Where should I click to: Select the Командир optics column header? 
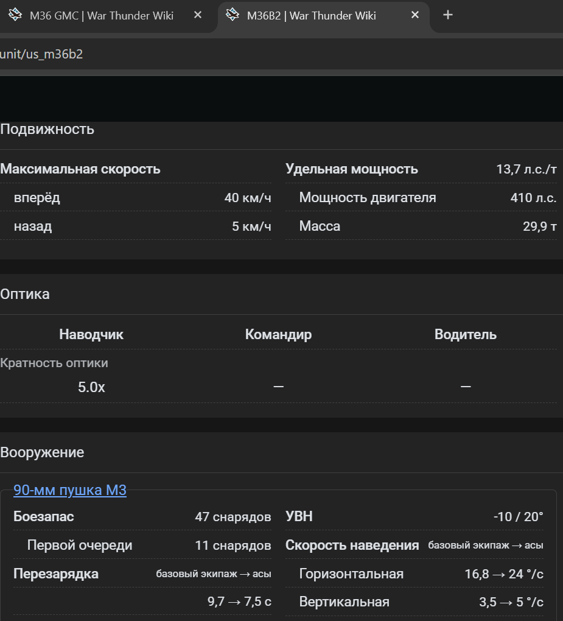point(278,334)
